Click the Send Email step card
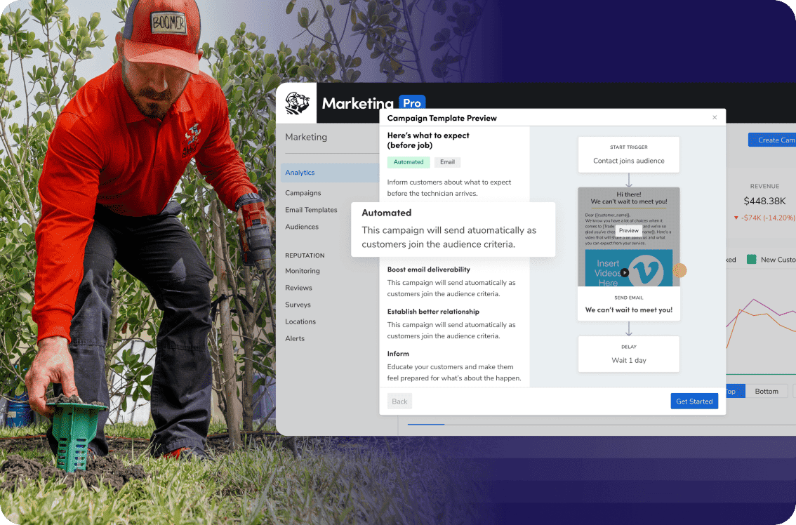 point(628,304)
